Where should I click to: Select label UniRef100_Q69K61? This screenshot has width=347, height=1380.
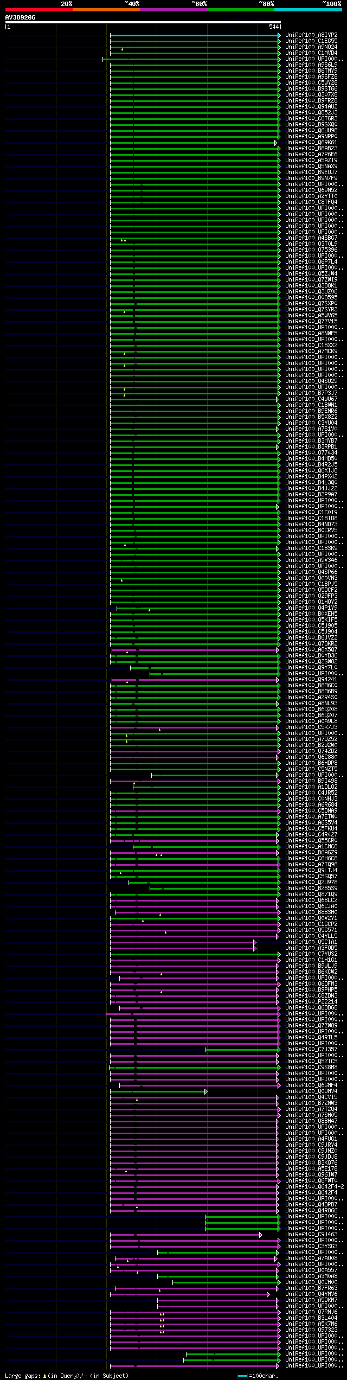point(311,143)
